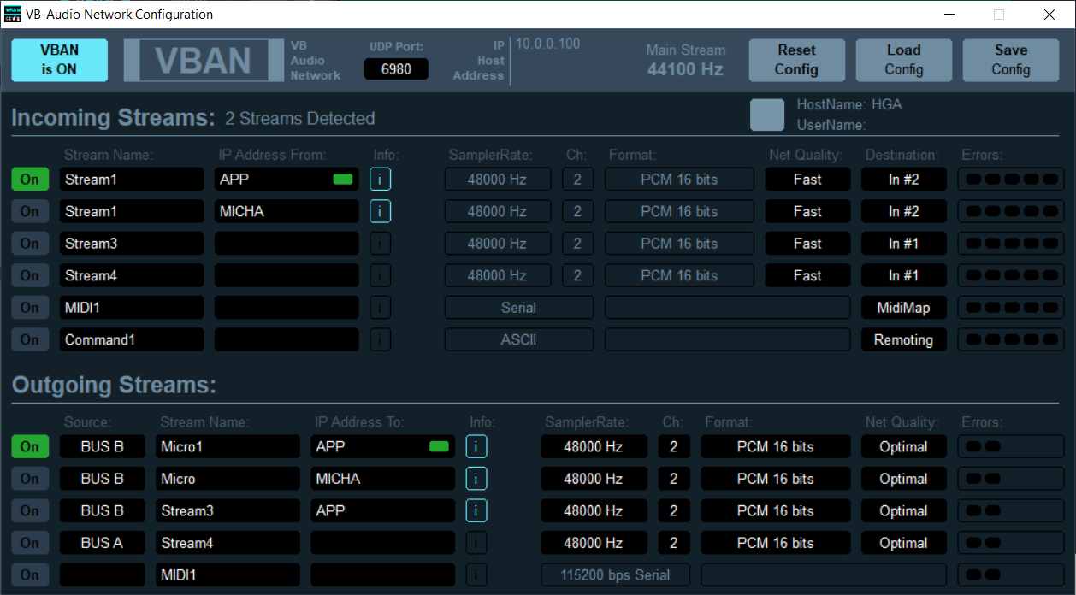Click info icon on incoming Stream3 row
1076x595 pixels.
tap(381, 244)
